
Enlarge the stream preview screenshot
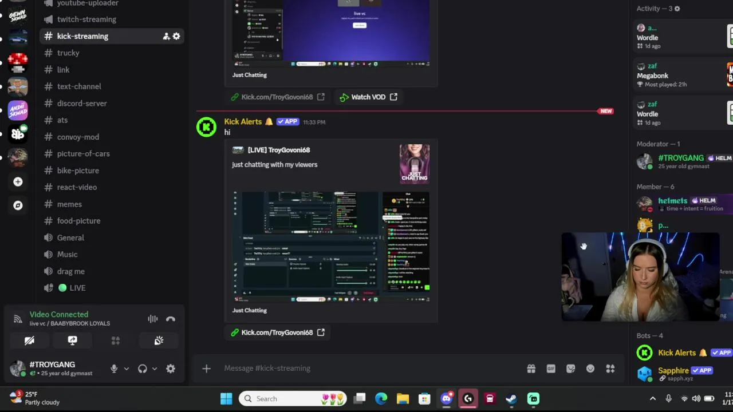[x=331, y=246]
